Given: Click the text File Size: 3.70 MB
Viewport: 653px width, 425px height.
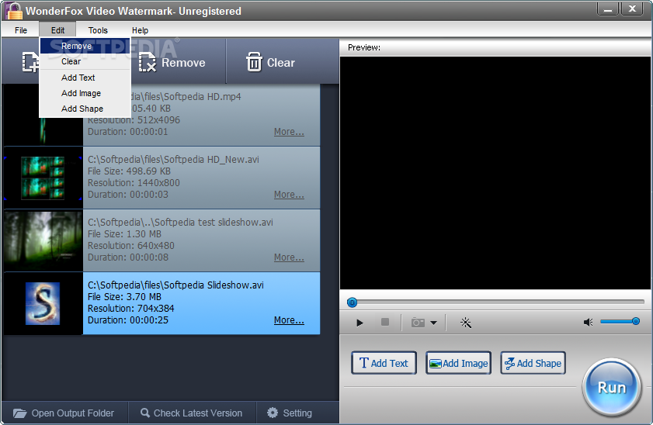Looking at the screenshot, I should [x=124, y=297].
